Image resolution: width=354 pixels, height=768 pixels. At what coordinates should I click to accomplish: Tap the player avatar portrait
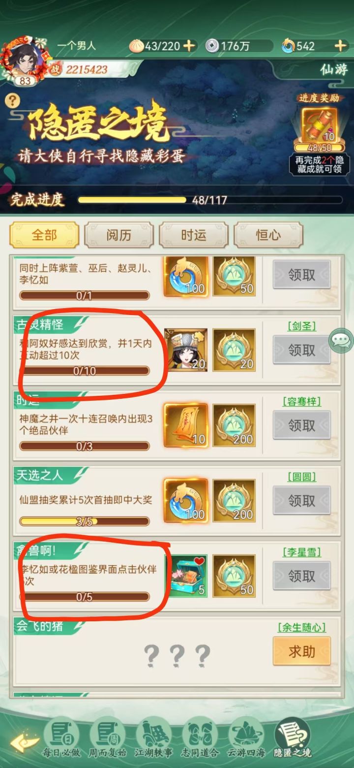(25, 60)
